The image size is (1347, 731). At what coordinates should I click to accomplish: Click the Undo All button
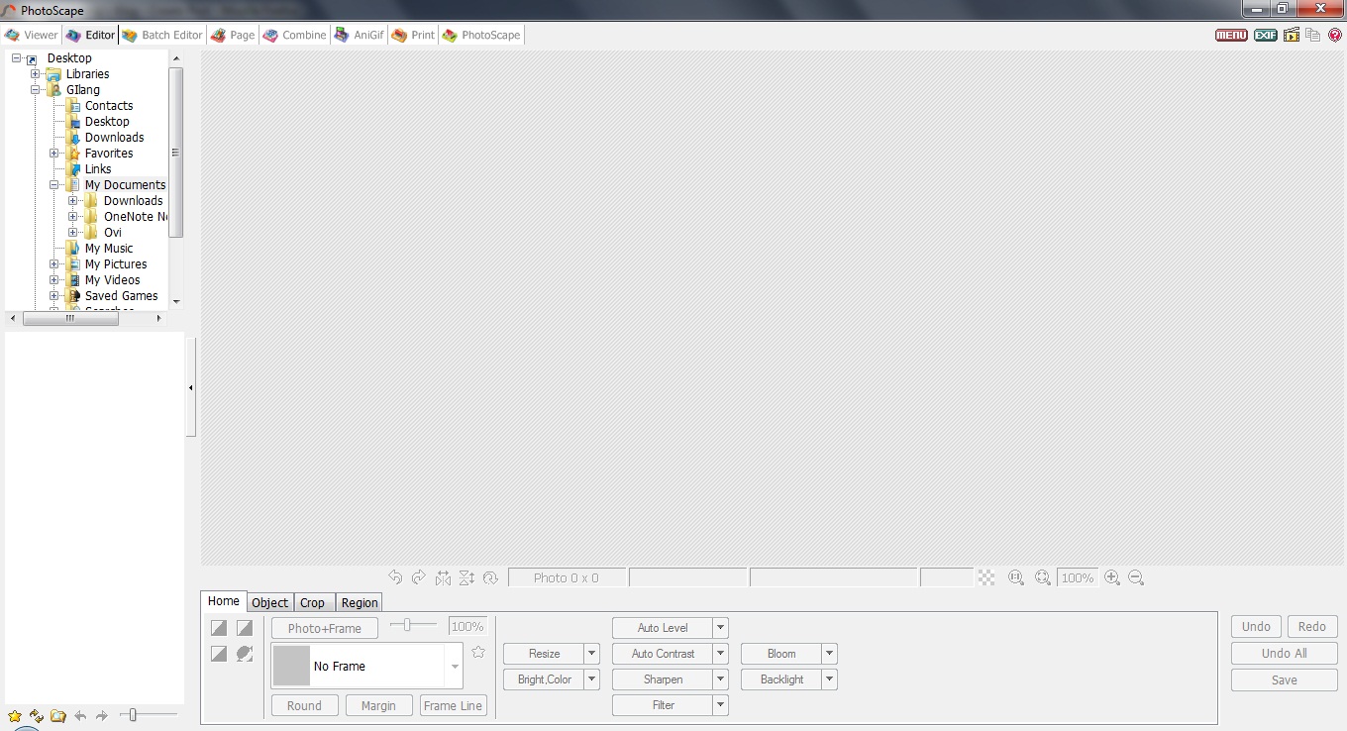(1285, 653)
